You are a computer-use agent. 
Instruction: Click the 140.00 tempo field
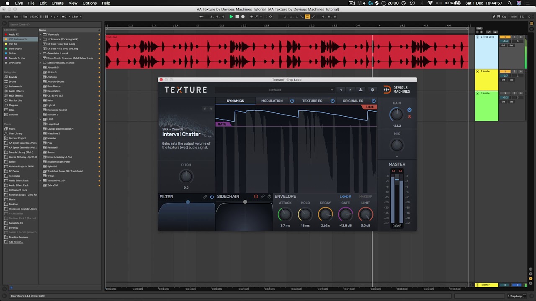click(x=34, y=17)
